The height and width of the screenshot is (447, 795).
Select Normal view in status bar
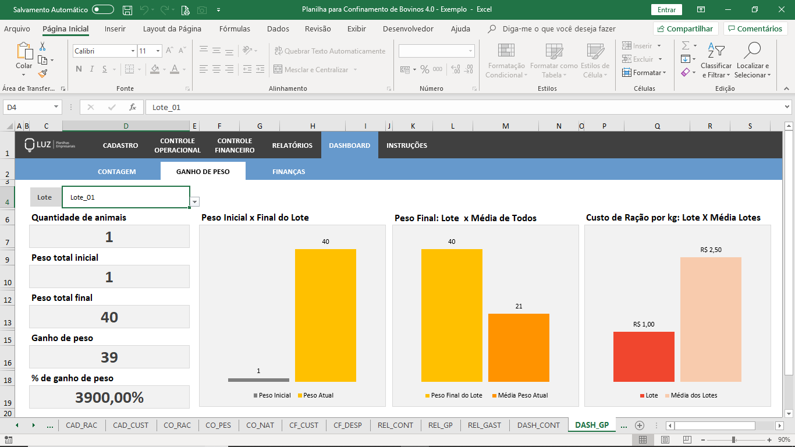[643, 440]
